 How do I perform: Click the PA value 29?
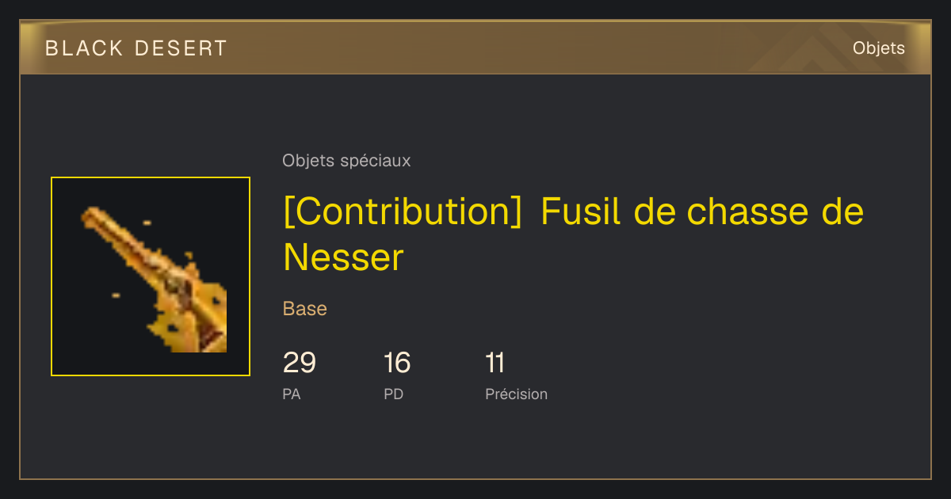(300, 363)
